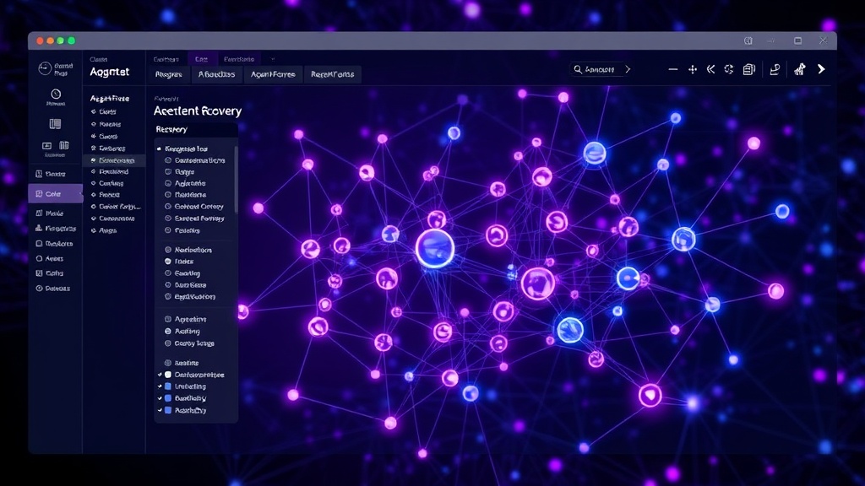Viewport: 865px width, 486px height.
Task: Toggle the last blue-swatch checkbox in Recovery list
Action: 160,411
